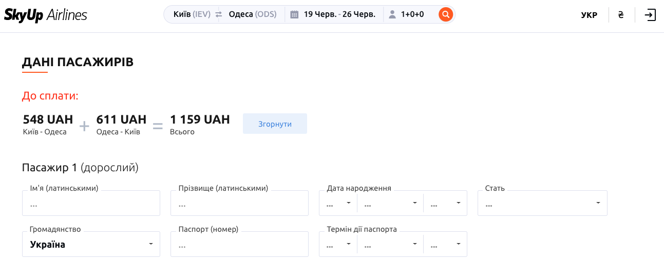Viewport: 664px width, 261px height.
Task: Open passport expiry day dropdown
Action: click(338, 244)
